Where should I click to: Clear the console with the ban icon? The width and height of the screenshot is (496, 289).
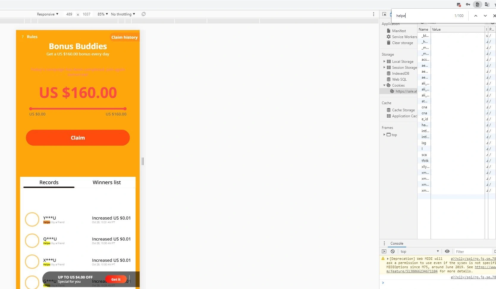point(393,251)
